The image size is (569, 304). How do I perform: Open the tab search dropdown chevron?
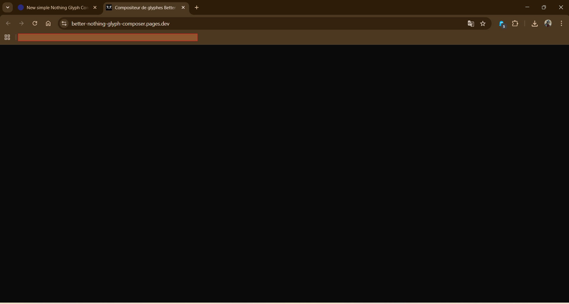coord(8,7)
